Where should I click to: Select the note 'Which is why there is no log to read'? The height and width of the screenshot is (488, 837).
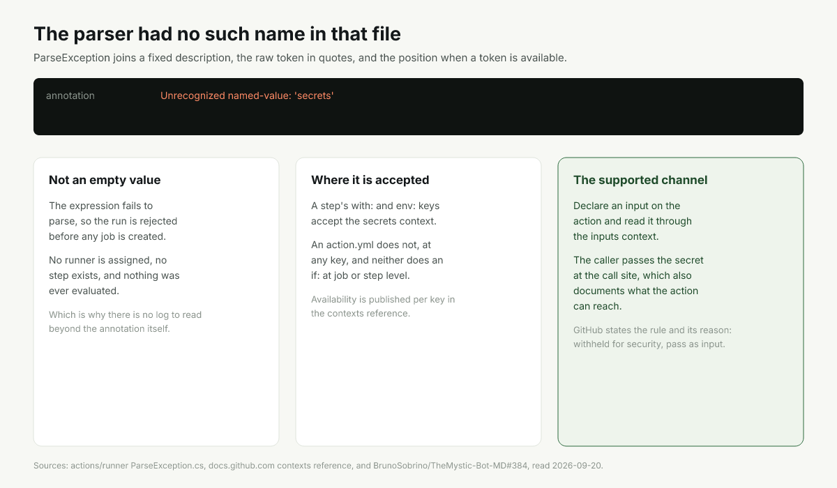pos(126,321)
